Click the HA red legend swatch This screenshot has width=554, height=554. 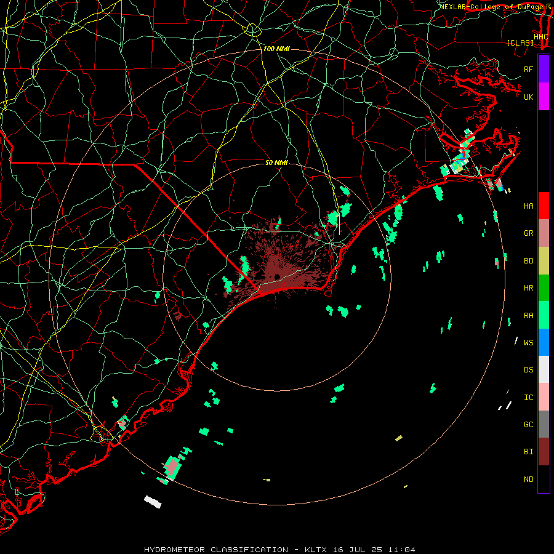(x=544, y=206)
